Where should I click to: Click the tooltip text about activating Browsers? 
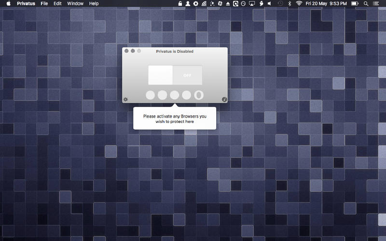pyautogui.click(x=175, y=119)
